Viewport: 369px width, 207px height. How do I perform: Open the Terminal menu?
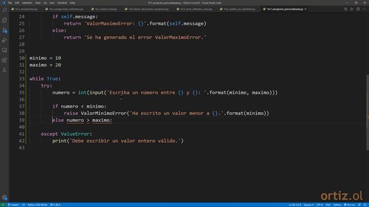click(x=62, y=3)
